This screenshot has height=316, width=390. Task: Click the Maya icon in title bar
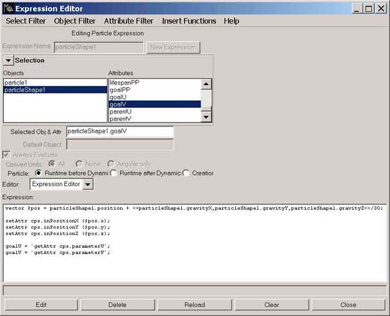(x=8, y=8)
